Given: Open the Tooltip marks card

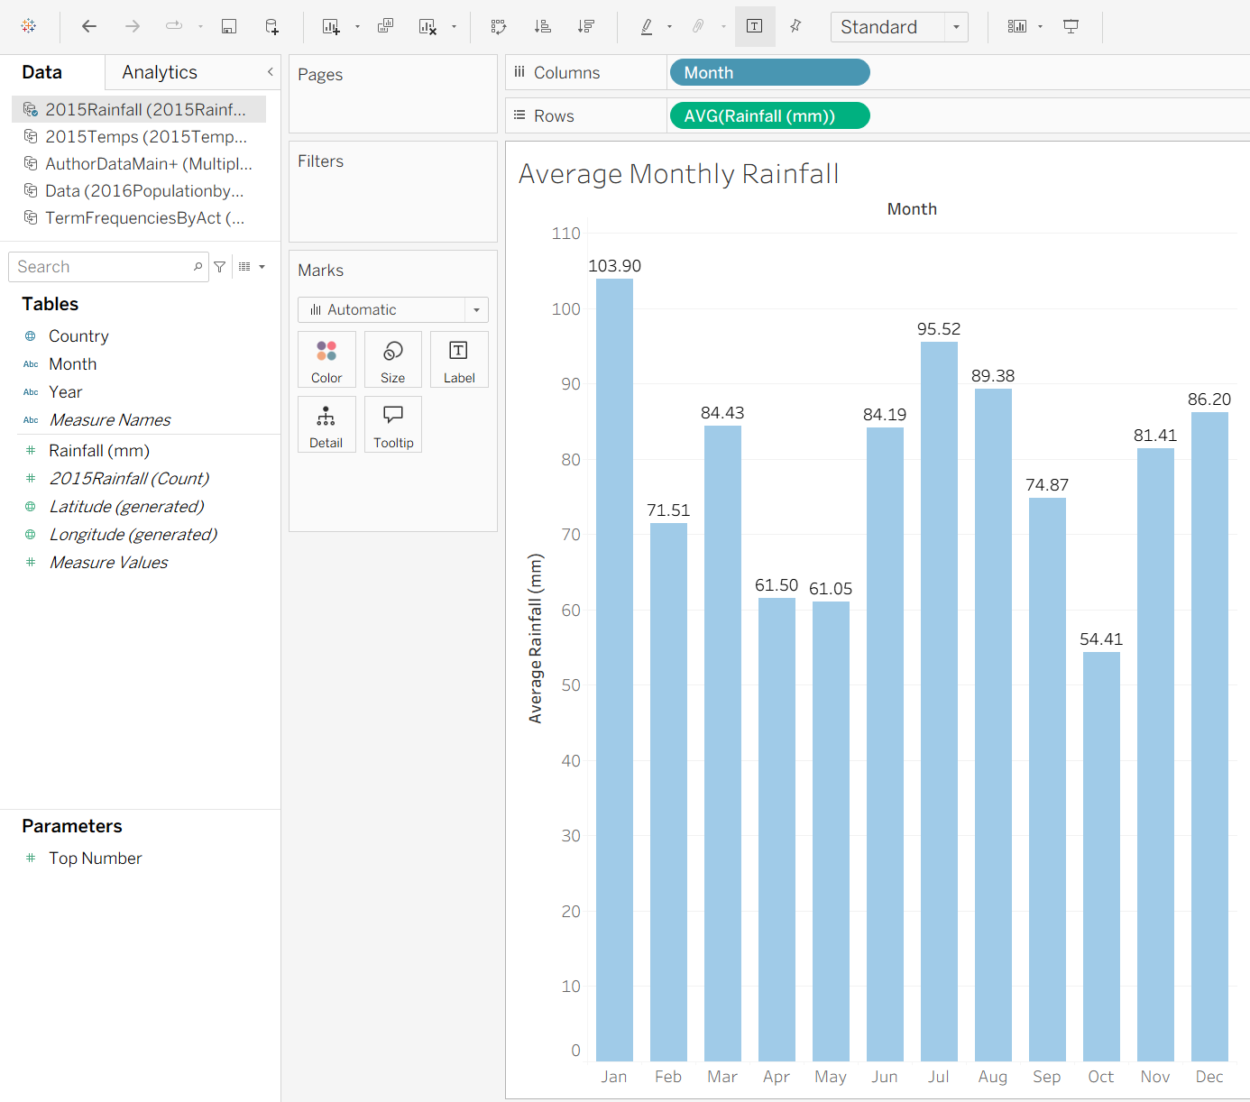Looking at the screenshot, I should [x=393, y=425].
